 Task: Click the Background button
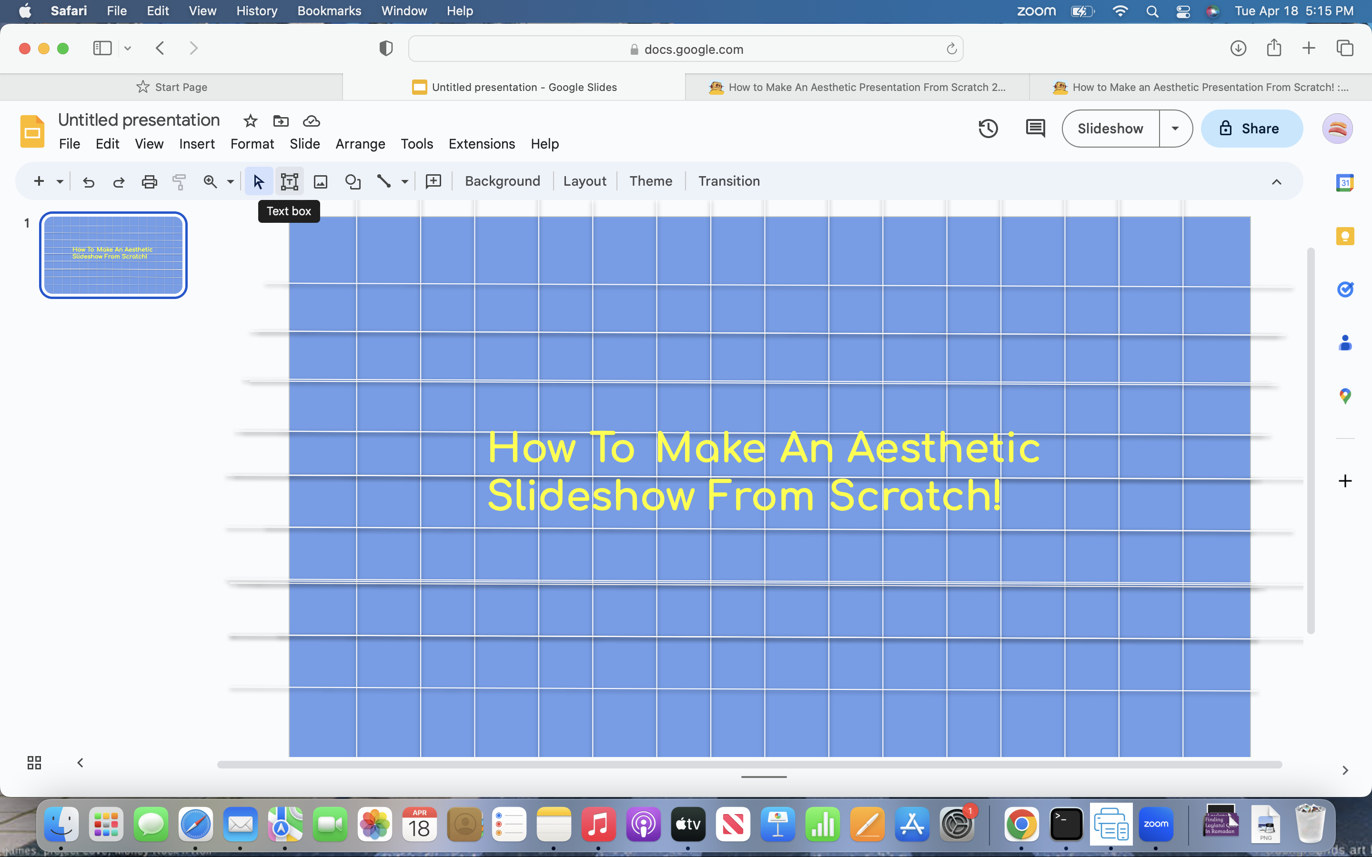[503, 180]
